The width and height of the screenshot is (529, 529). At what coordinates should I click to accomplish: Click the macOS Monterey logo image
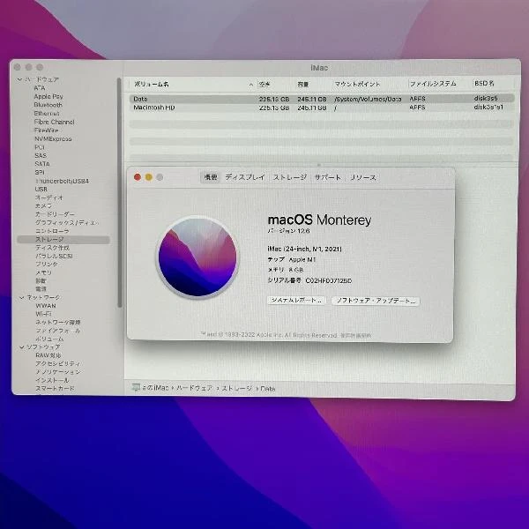click(x=197, y=257)
